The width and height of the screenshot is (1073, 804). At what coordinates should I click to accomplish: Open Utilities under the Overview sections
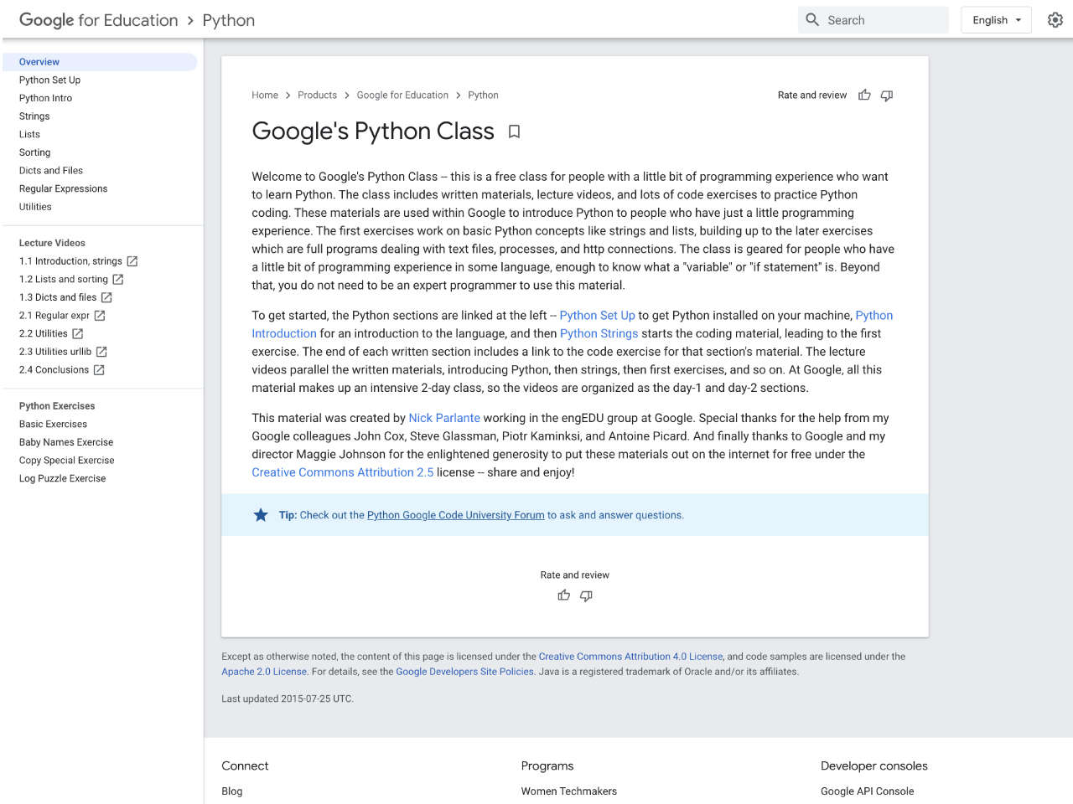click(35, 207)
